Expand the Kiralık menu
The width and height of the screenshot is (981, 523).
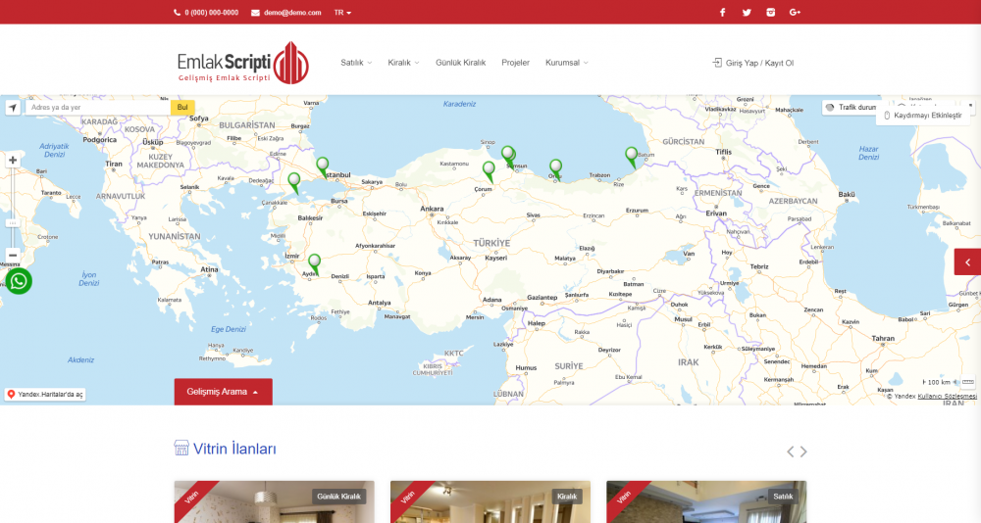[x=403, y=63]
